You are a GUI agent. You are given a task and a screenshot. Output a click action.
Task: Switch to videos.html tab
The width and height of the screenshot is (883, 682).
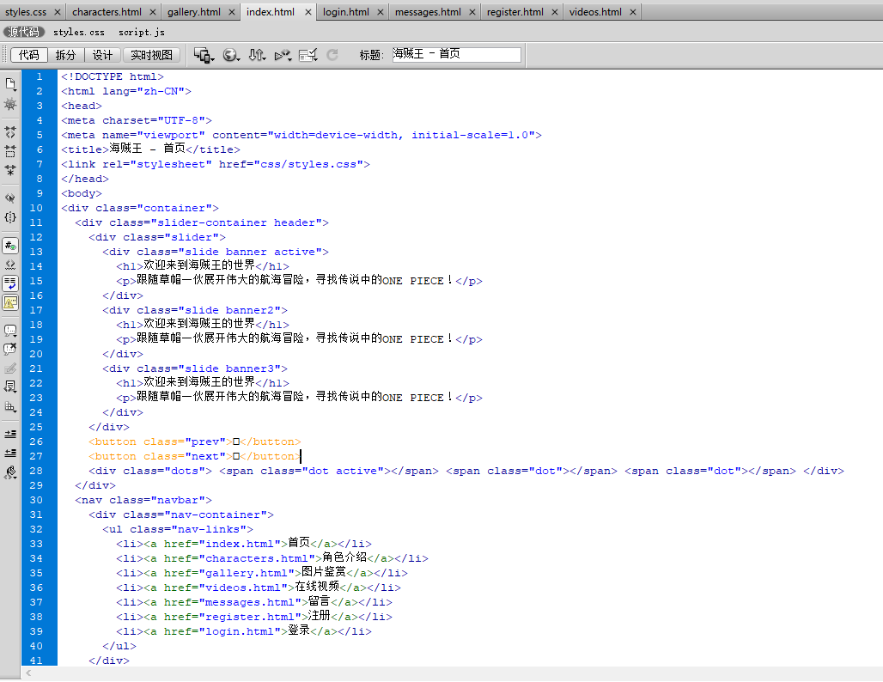point(595,12)
